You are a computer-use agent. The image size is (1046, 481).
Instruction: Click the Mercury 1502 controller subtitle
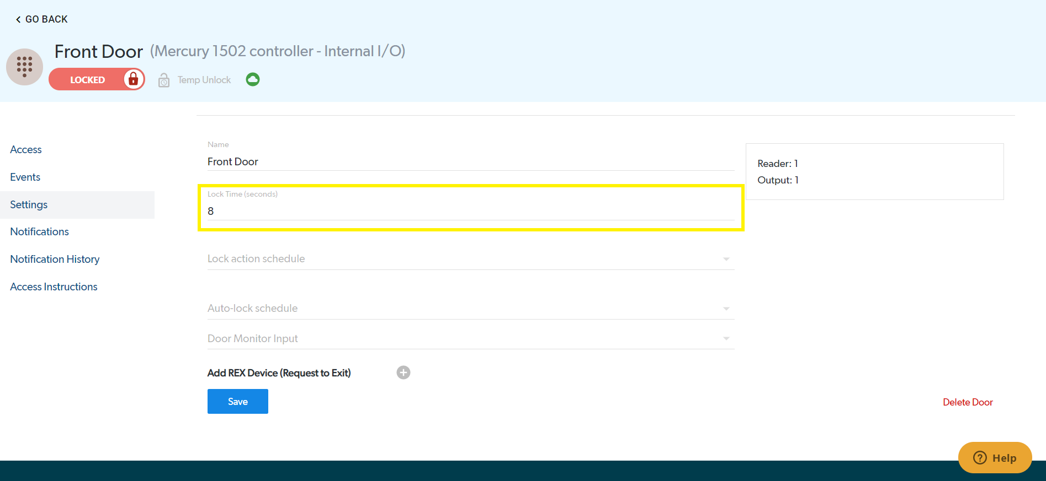278,51
